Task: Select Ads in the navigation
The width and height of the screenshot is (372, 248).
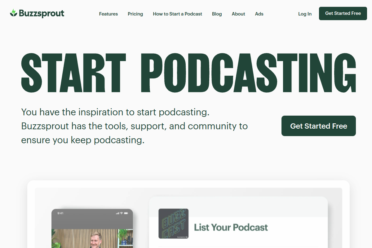Action: [259, 14]
